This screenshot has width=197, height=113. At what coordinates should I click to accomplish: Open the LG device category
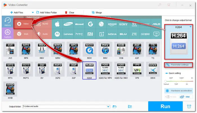tap(101, 24)
